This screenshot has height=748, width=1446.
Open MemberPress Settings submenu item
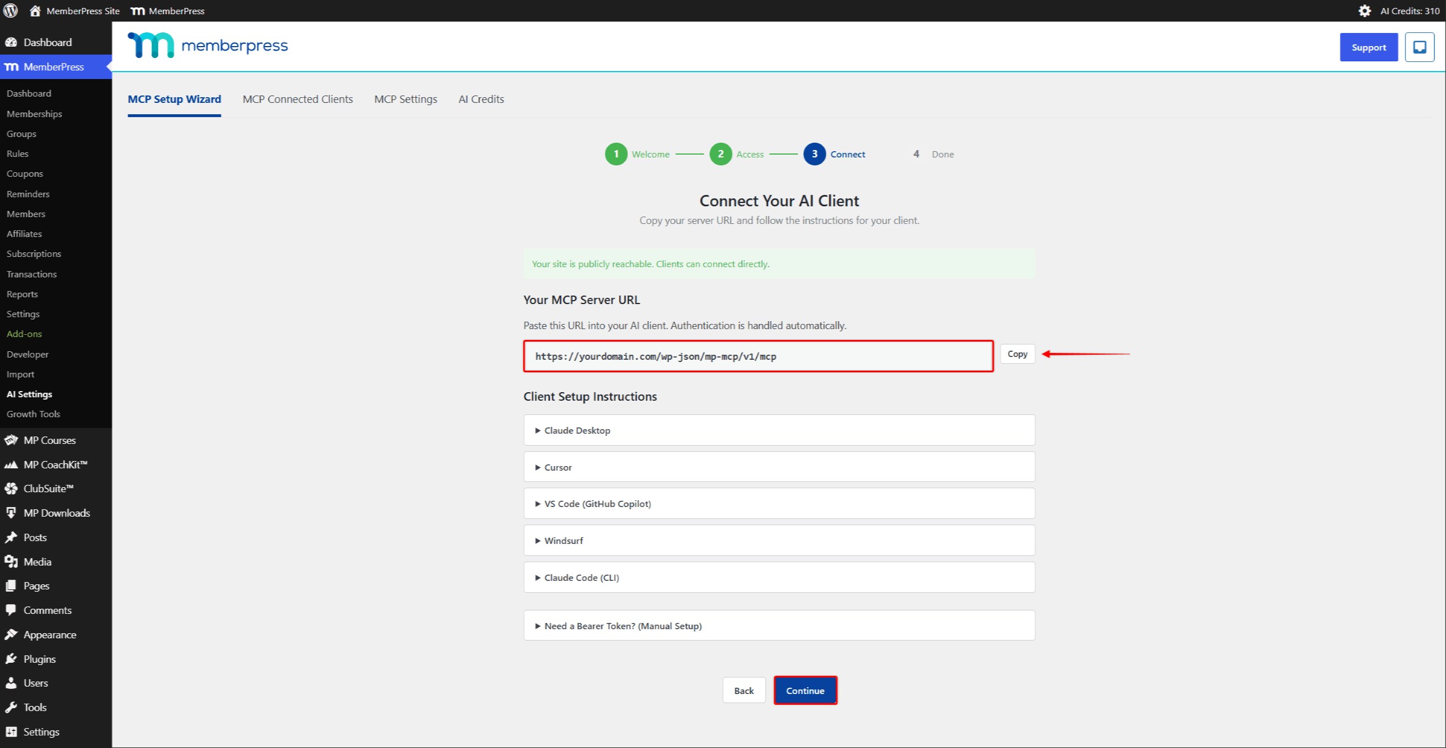pos(23,314)
